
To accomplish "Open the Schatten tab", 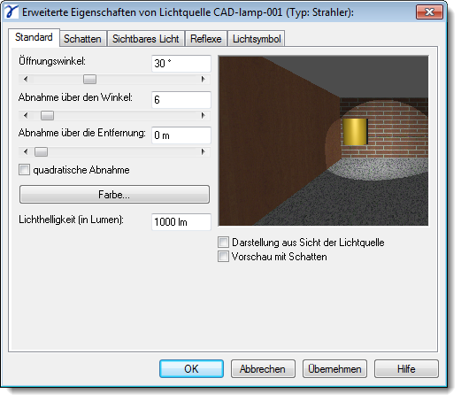I will click(82, 39).
